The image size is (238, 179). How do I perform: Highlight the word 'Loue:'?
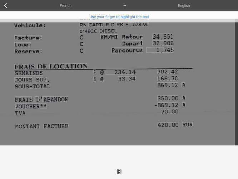23,44
